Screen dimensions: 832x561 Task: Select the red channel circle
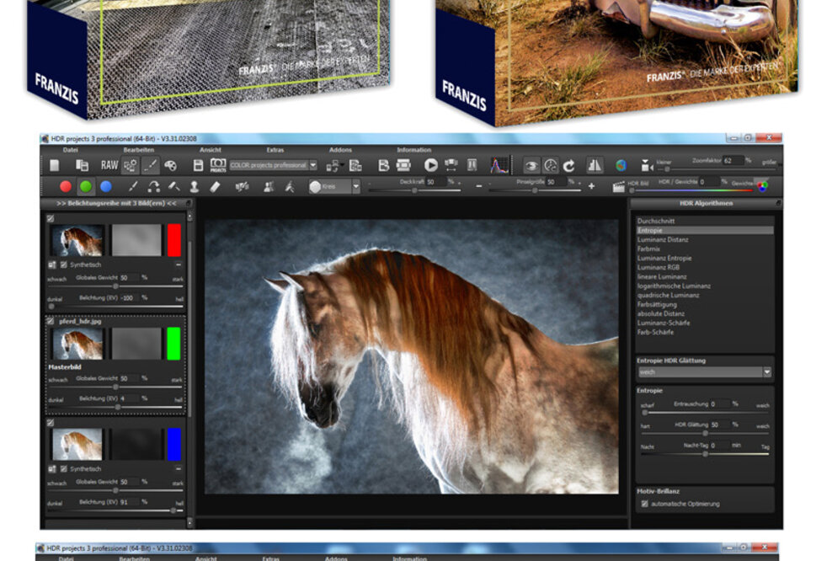click(x=66, y=187)
